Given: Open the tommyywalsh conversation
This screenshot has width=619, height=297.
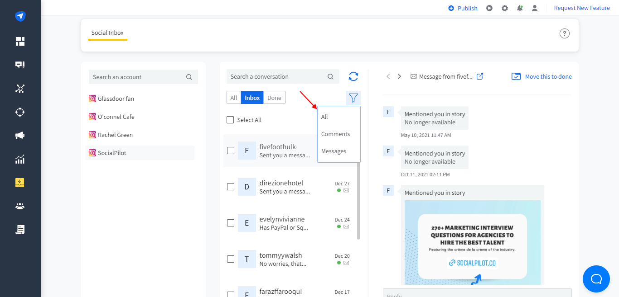Looking at the screenshot, I should [290, 259].
